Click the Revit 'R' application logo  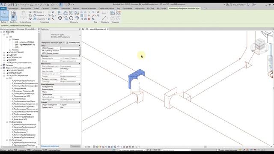tap(2, 5)
